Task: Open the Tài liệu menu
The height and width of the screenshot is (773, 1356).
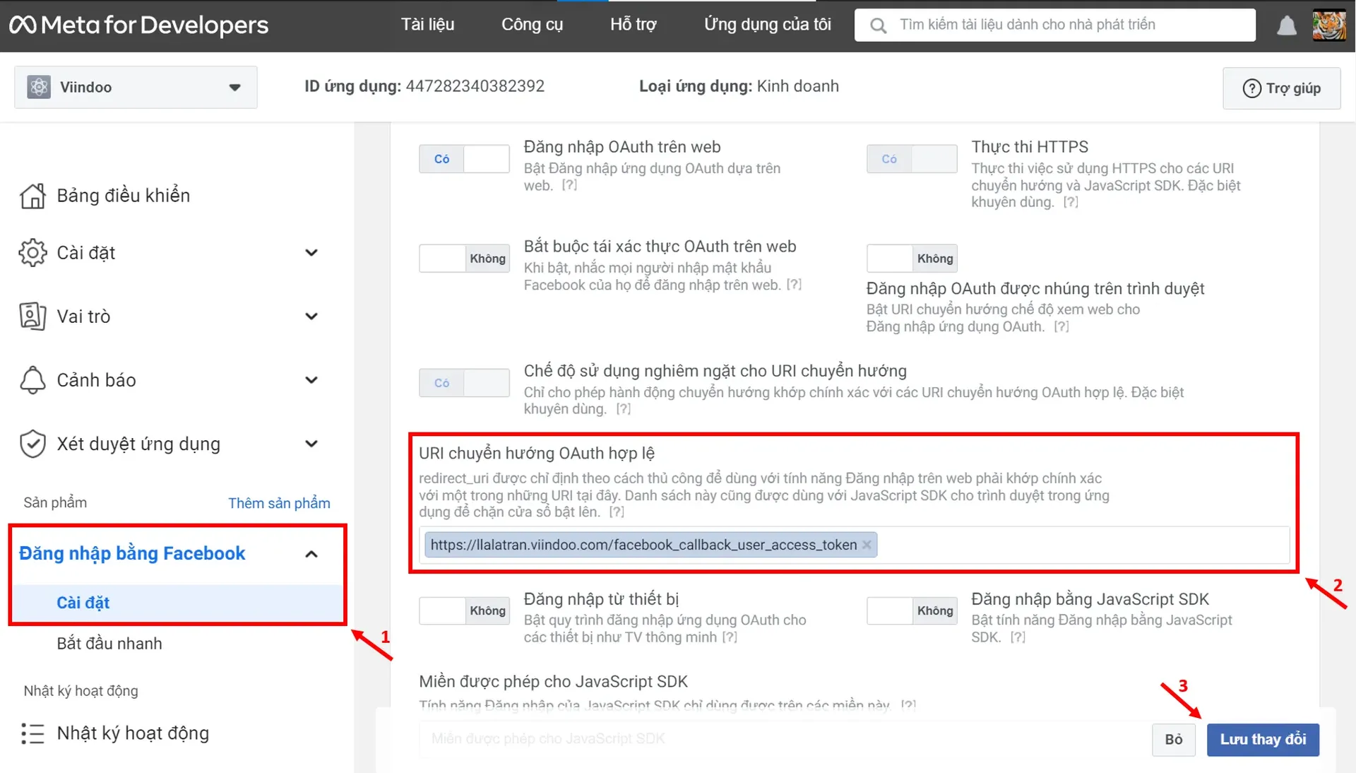Action: (427, 25)
